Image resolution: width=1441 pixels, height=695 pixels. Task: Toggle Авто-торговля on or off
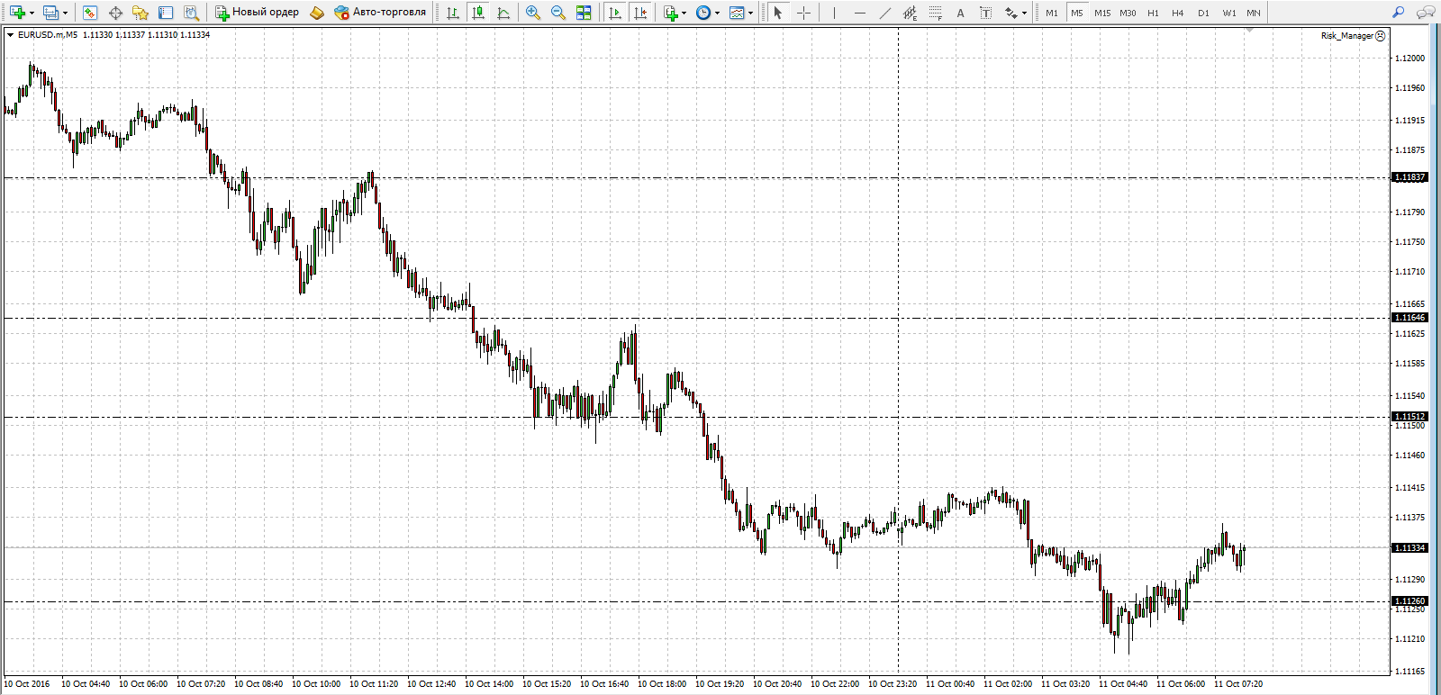click(380, 13)
